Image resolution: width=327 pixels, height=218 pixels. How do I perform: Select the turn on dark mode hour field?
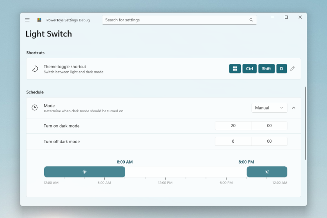coord(233,126)
